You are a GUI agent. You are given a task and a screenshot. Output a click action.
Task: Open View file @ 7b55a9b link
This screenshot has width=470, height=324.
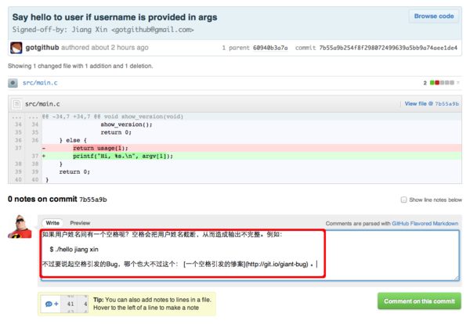tap(432, 103)
